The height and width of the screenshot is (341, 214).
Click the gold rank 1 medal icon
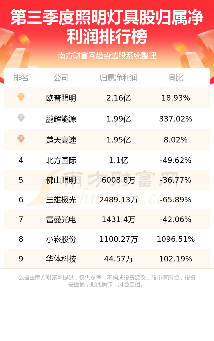pyautogui.click(x=21, y=97)
